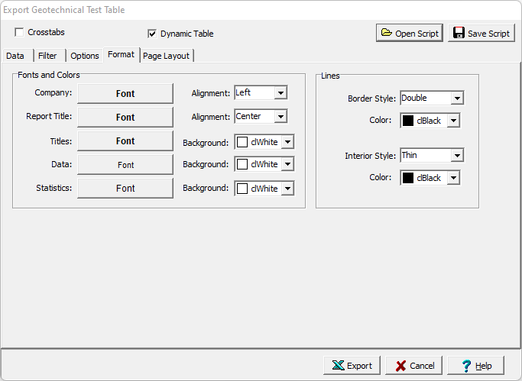Click the Save Script floppy disk icon
Screen dimensions: 522x381
point(459,33)
